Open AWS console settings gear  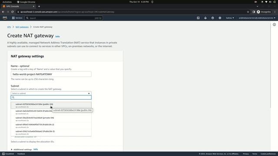[220, 18]
